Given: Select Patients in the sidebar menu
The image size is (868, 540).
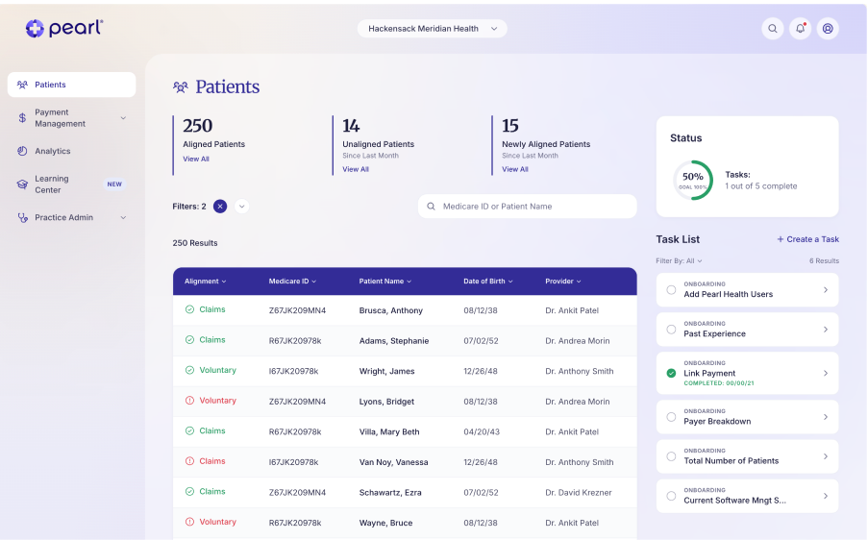Looking at the screenshot, I should click(x=71, y=85).
